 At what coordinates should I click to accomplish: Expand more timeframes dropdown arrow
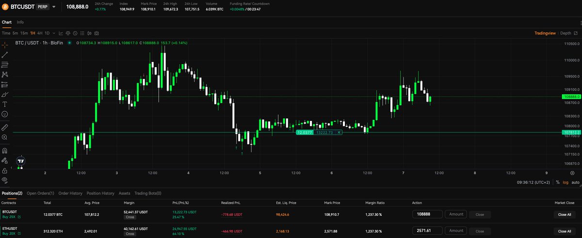(54, 33)
